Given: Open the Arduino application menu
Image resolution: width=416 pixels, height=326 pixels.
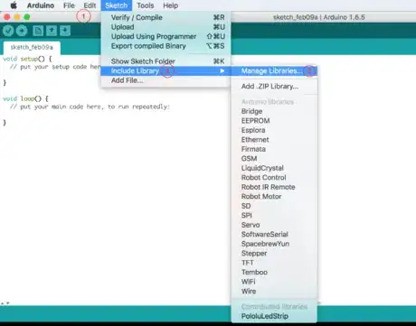Looking at the screenshot, I should 41,5.
